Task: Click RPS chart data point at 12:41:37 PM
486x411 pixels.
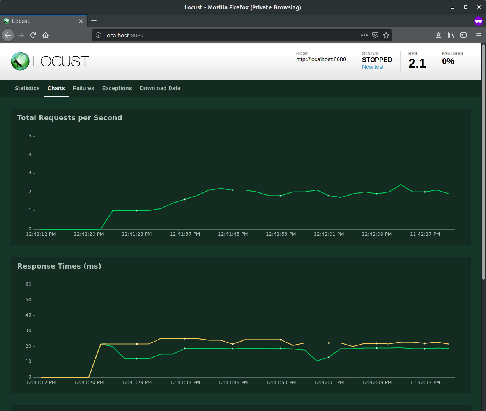Action: click(185, 199)
